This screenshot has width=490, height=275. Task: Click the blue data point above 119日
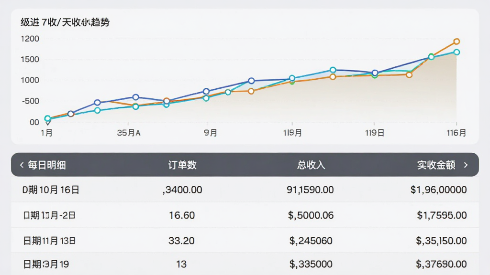coord(375,73)
